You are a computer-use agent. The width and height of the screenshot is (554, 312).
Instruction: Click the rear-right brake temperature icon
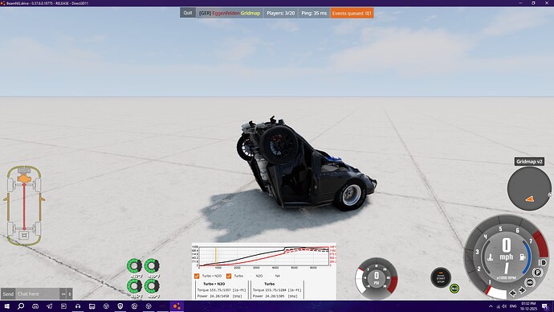click(152, 285)
